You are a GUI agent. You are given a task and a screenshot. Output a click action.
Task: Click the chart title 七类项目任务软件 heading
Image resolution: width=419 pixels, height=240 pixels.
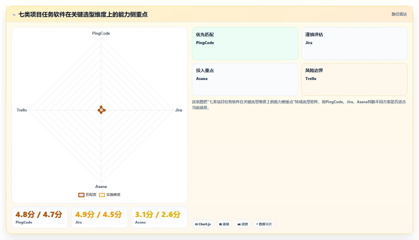(x=83, y=14)
